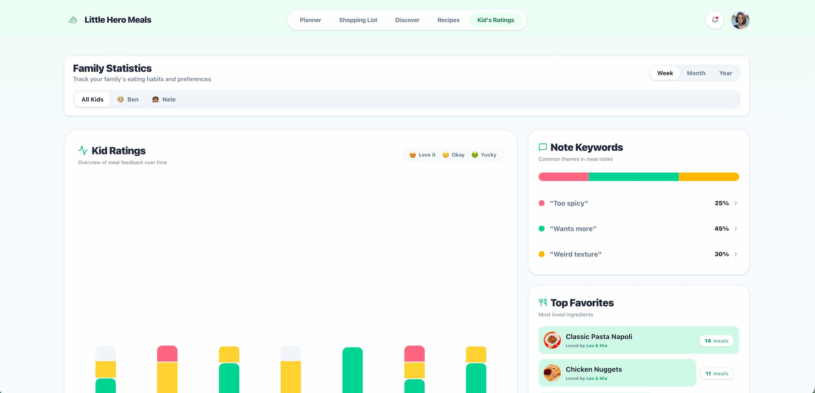Click green segment of keywords bar

[633, 177]
